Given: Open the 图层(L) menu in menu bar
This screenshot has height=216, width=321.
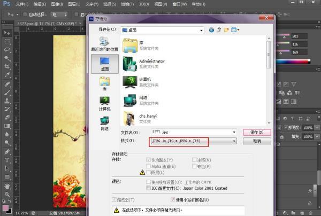Looking at the screenshot, I should (74, 4).
